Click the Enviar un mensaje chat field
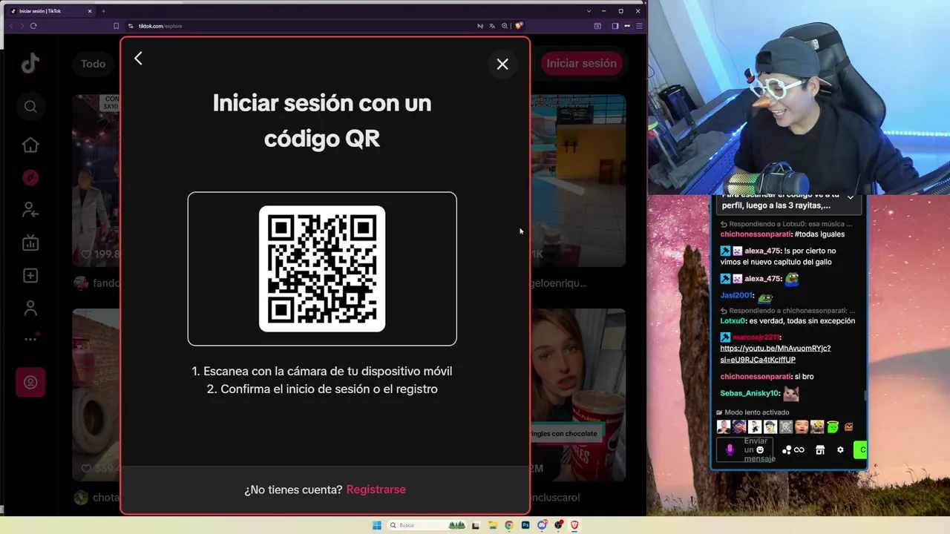The image size is (950, 534). (x=744, y=449)
